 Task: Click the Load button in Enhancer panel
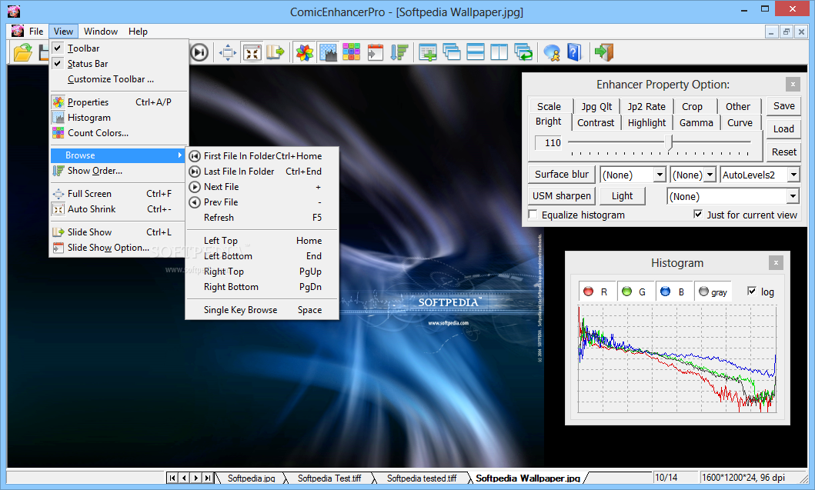click(783, 129)
